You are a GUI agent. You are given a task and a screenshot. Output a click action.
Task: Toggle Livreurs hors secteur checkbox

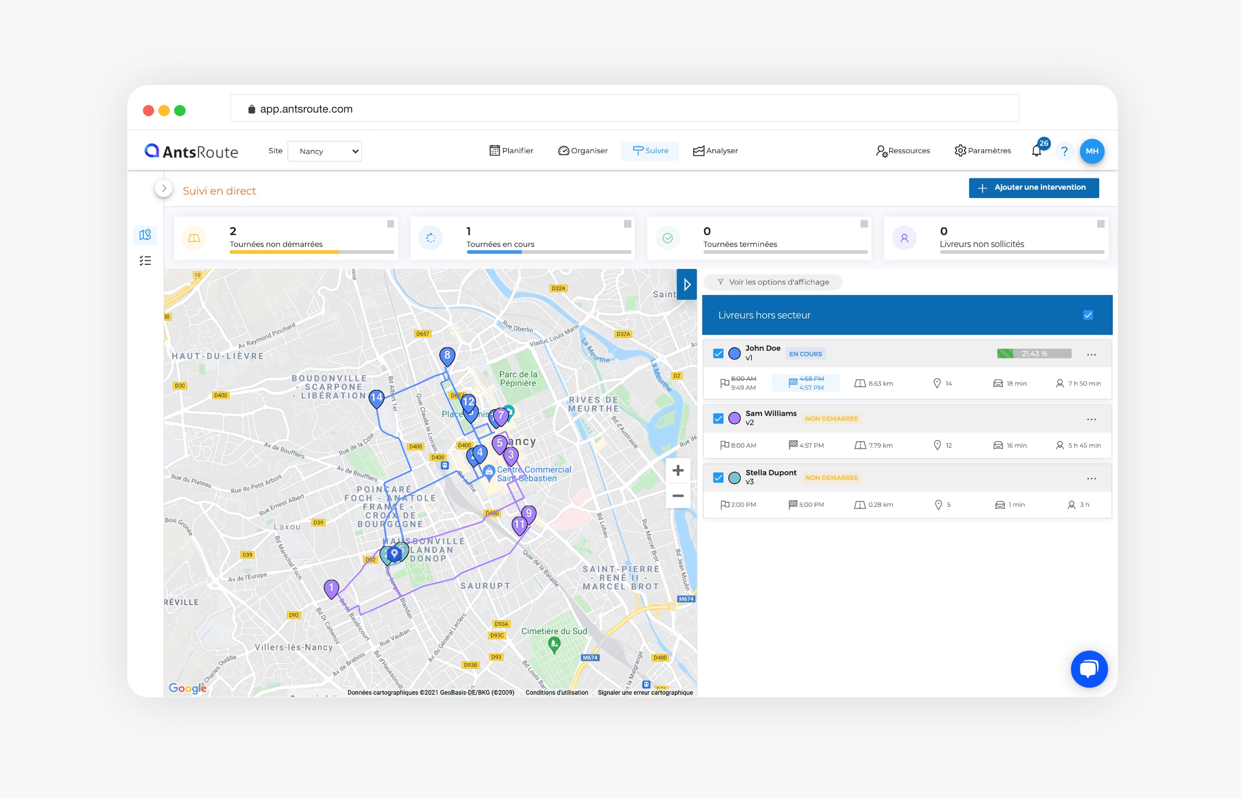(1088, 315)
